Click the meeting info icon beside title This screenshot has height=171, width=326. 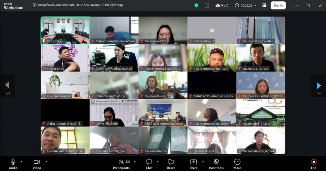tap(35, 5)
